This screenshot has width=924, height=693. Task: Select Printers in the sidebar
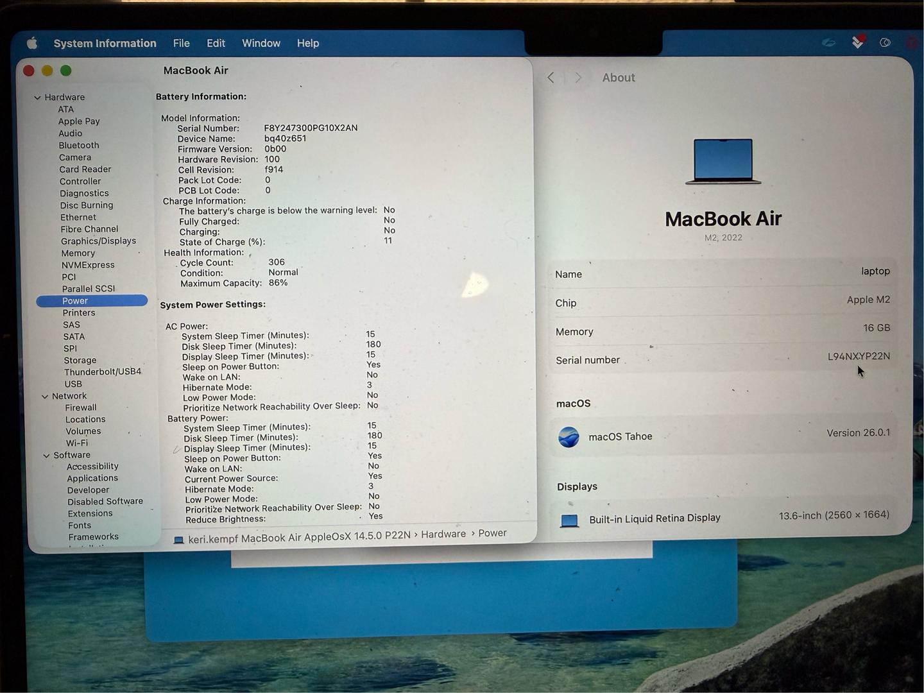tap(79, 313)
